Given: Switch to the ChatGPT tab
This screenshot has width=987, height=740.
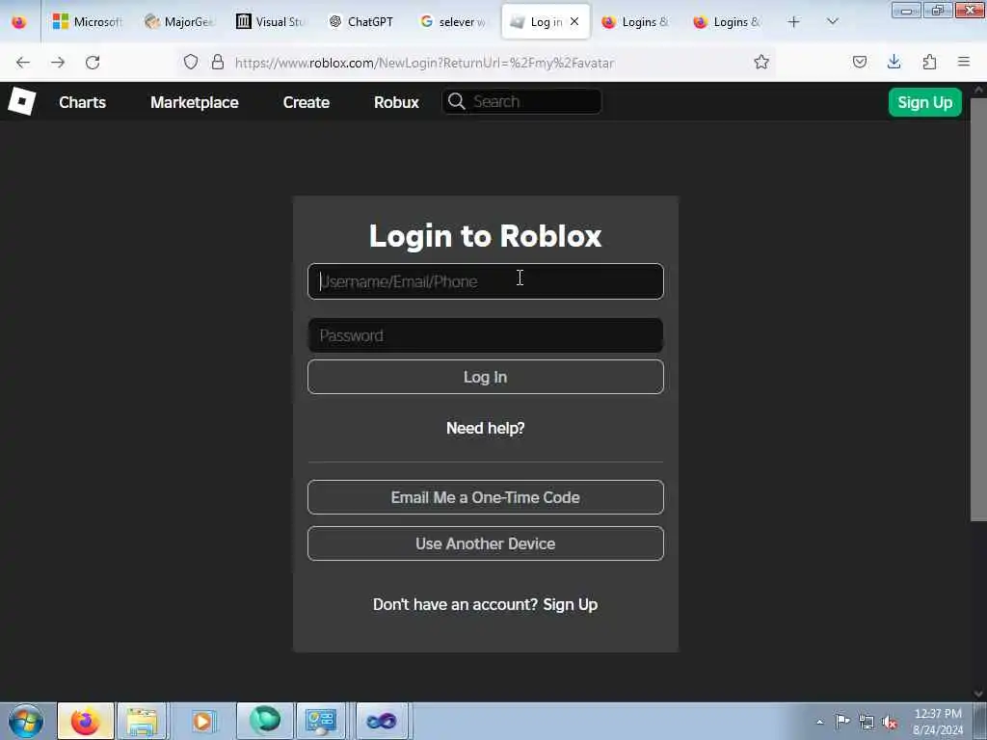Looking at the screenshot, I should (362, 22).
